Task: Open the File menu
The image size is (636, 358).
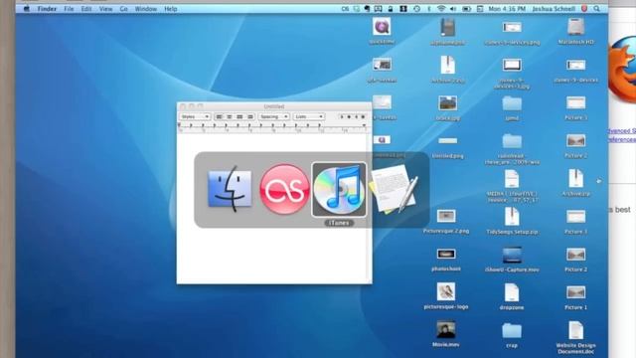Action: point(69,9)
